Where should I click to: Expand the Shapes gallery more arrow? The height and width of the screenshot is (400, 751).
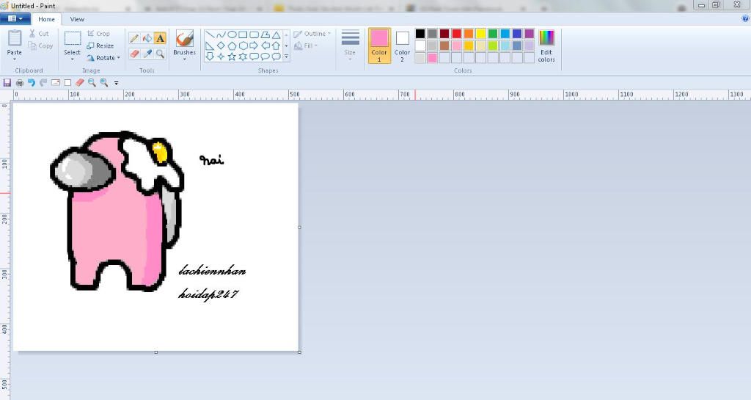pyautogui.click(x=287, y=57)
